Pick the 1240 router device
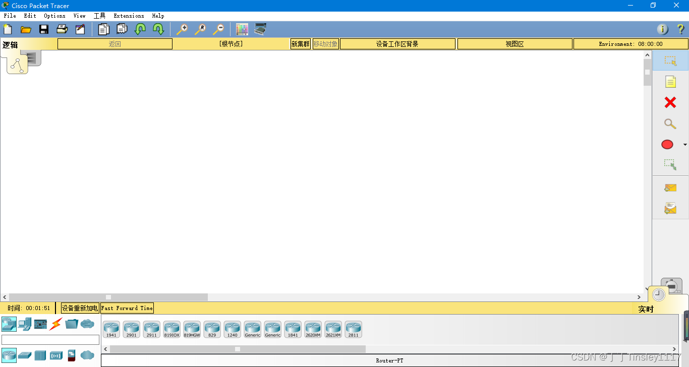This screenshot has width=689, height=367. tap(233, 330)
